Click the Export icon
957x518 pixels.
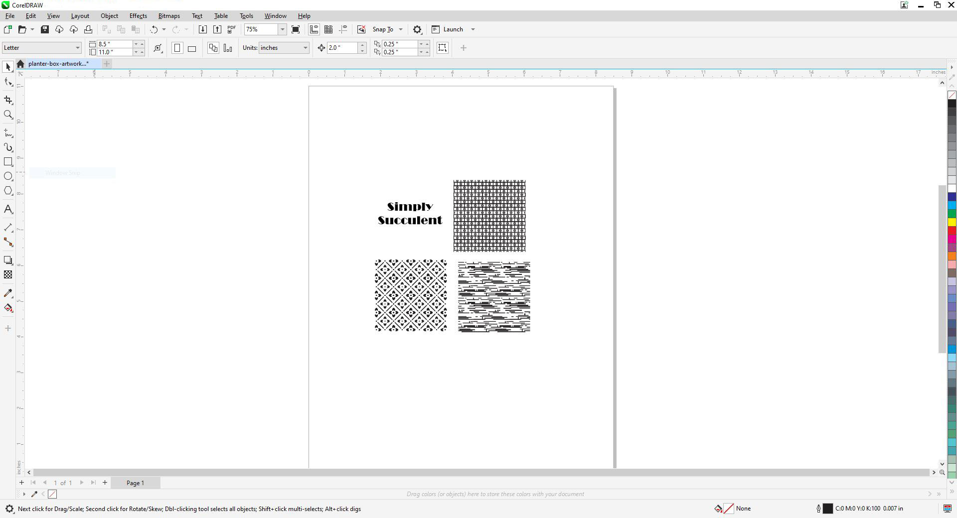point(217,29)
